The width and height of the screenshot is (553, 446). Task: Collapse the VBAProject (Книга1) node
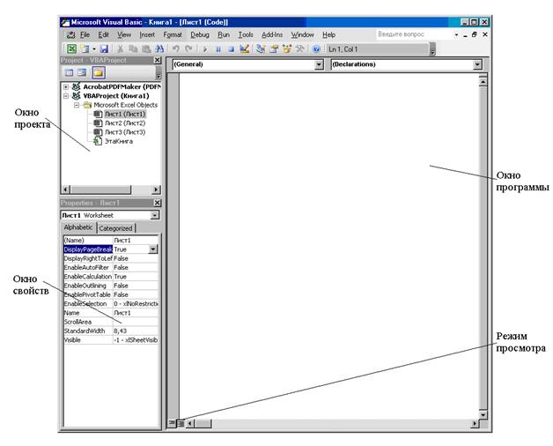click(x=66, y=96)
